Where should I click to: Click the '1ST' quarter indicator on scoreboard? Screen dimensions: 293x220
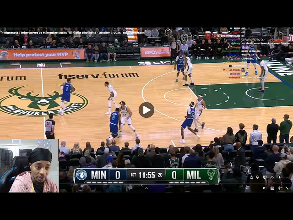pos(133,175)
